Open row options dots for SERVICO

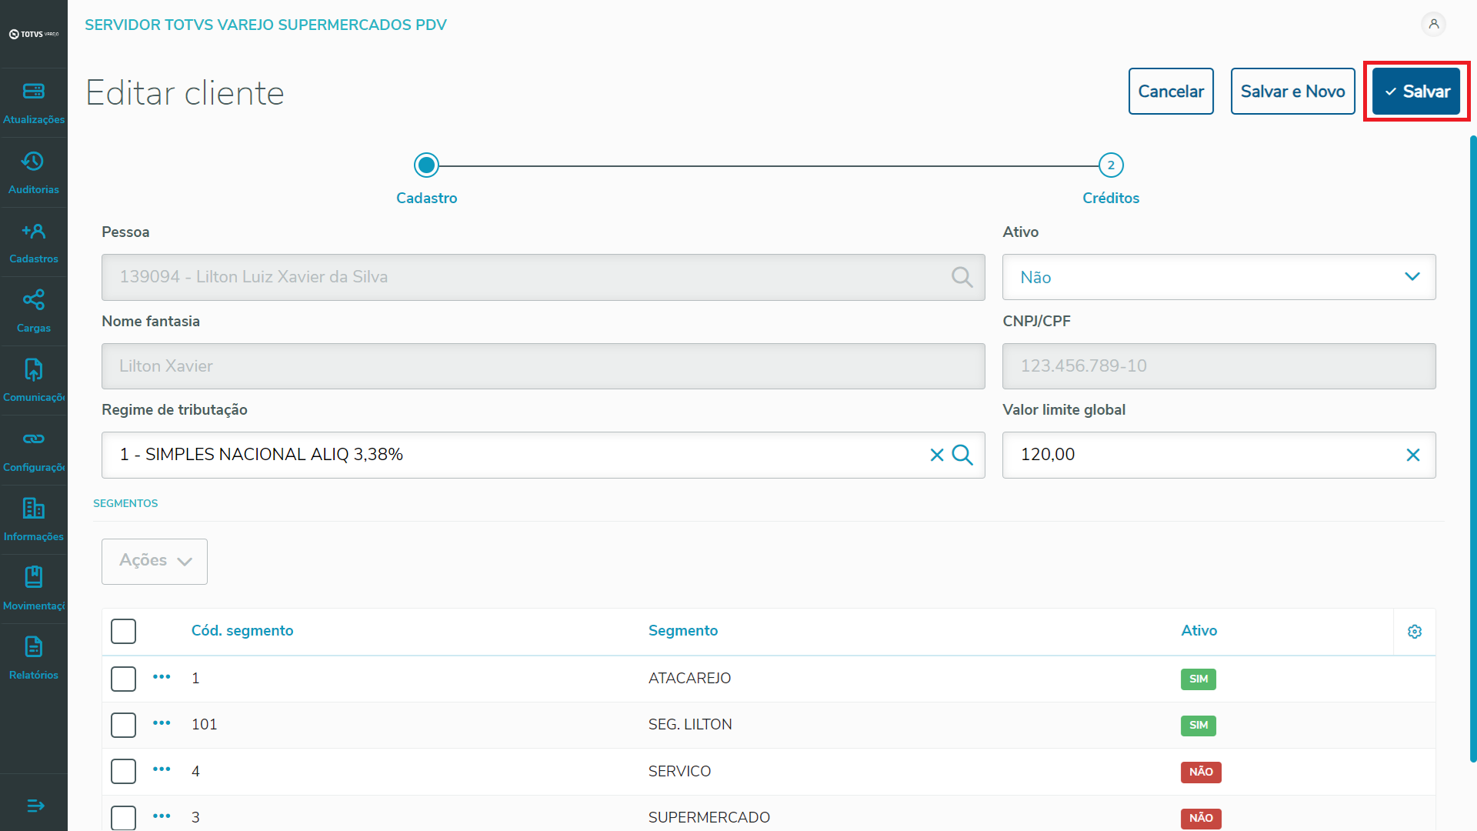click(162, 769)
